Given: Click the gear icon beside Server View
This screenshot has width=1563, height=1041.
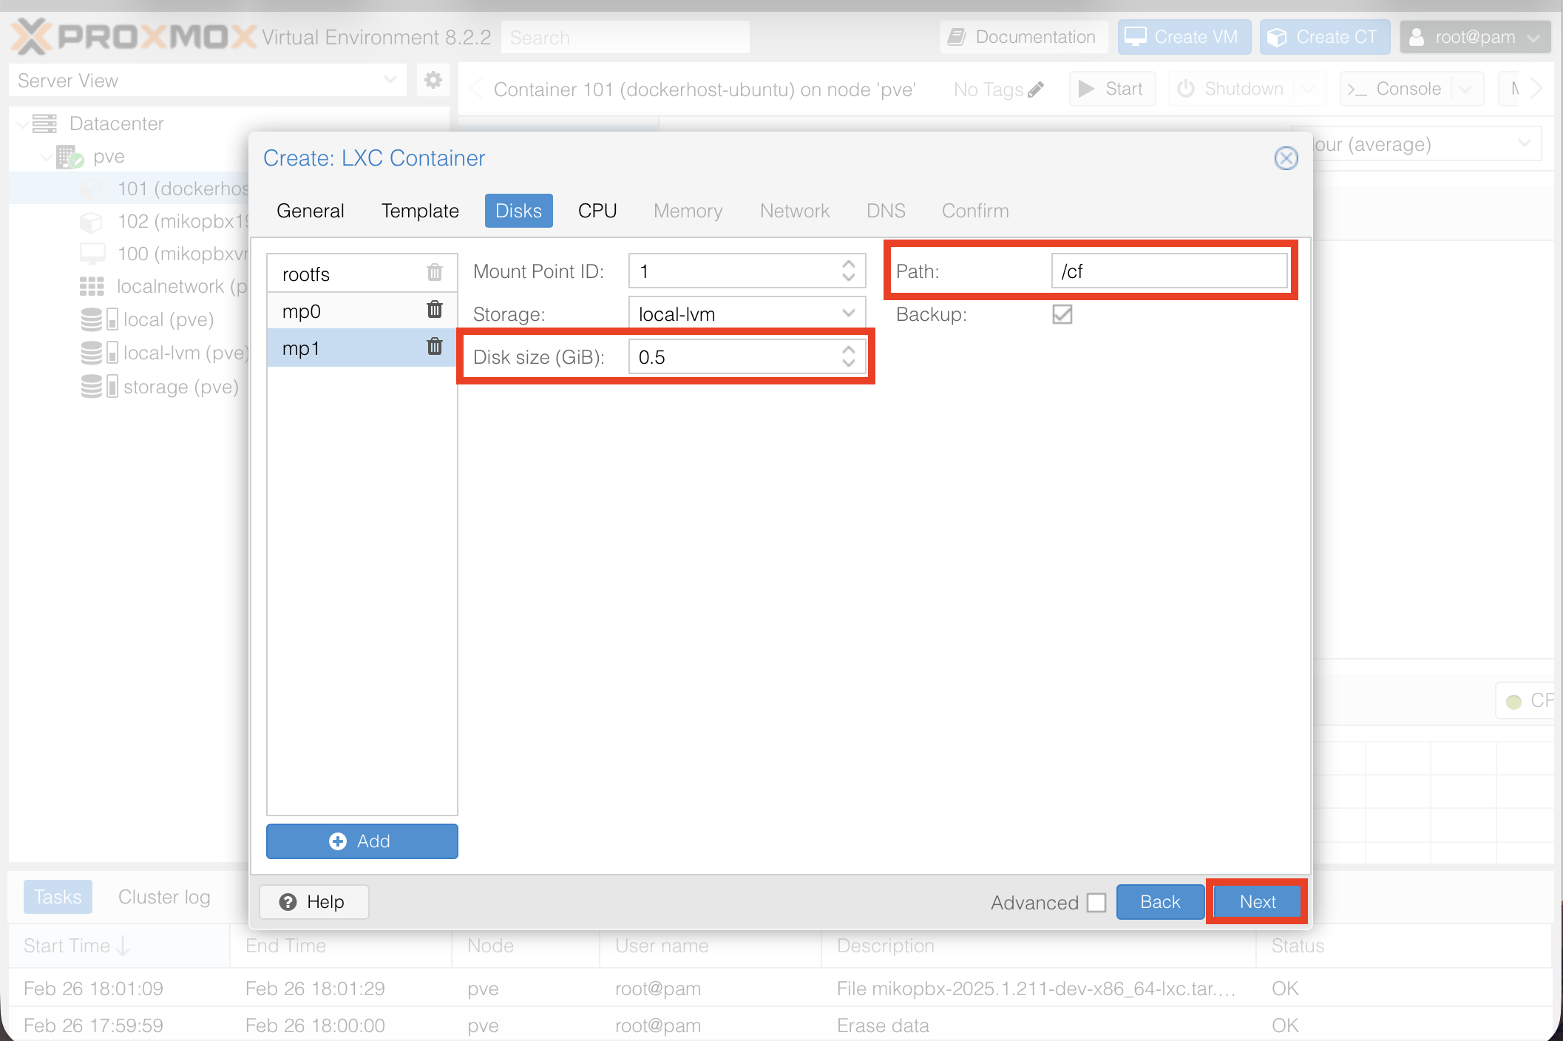Looking at the screenshot, I should 433,80.
